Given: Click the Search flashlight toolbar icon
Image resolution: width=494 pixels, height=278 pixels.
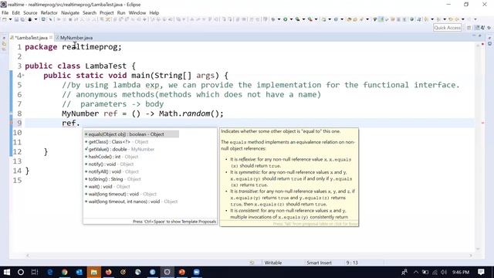Looking at the screenshot, I should click(361, 19).
